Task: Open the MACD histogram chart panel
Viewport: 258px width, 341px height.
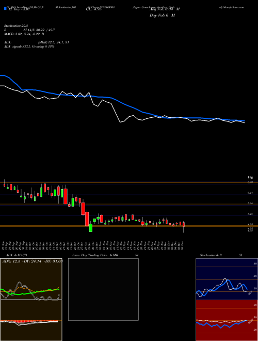Action: click(31, 320)
